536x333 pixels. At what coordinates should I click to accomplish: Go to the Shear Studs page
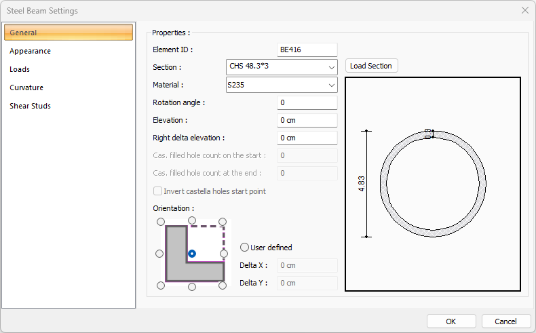click(x=30, y=106)
